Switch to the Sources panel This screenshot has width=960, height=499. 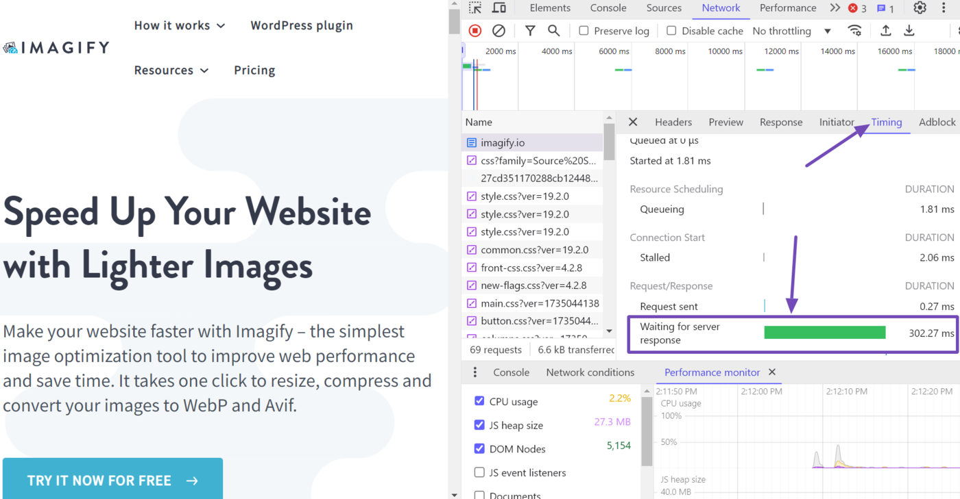(664, 8)
